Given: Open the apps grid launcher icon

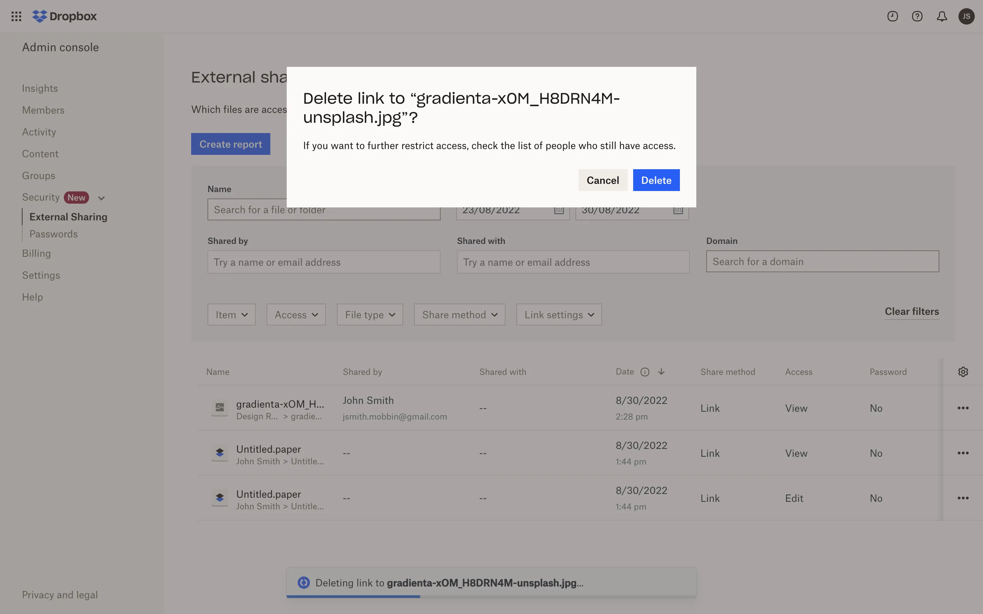Looking at the screenshot, I should tap(16, 16).
